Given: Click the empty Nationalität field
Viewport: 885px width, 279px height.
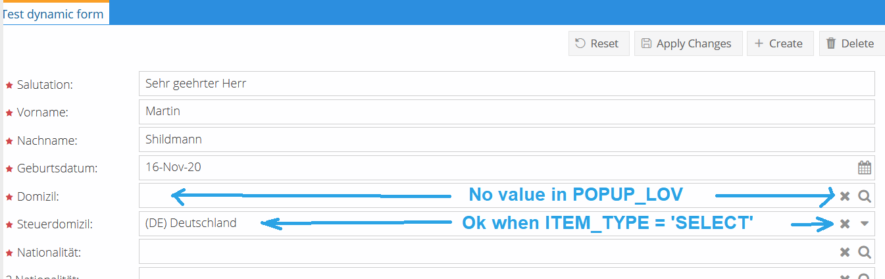Looking at the screenshot, I should [x=487, y=252].
